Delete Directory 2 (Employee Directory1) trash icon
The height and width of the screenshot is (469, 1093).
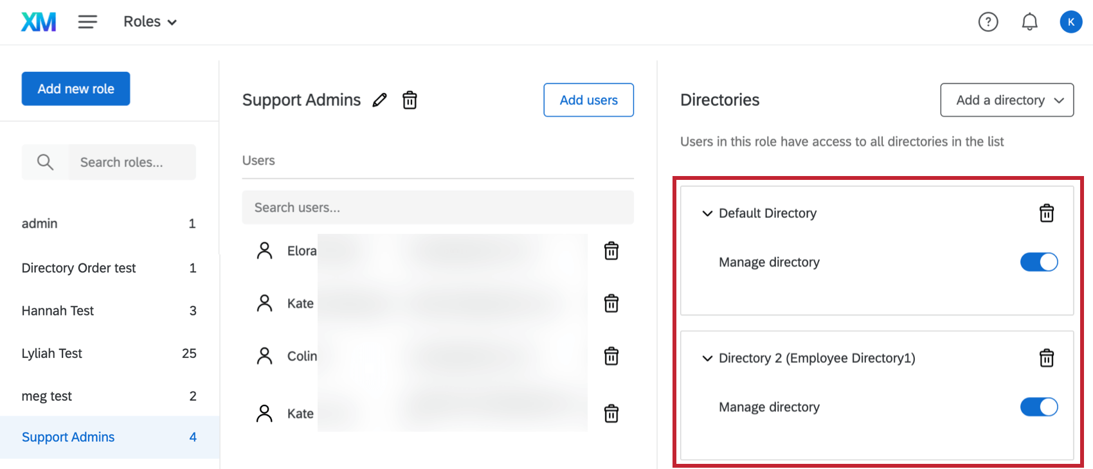pyautogui.click(x=1047, y=358)
